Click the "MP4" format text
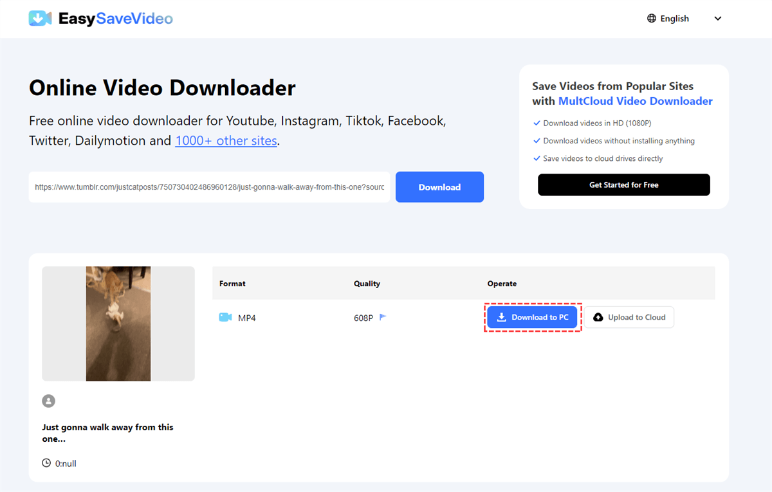Image resolution: width=772 pixels, height=492 pixels. (x=246, y=318)
